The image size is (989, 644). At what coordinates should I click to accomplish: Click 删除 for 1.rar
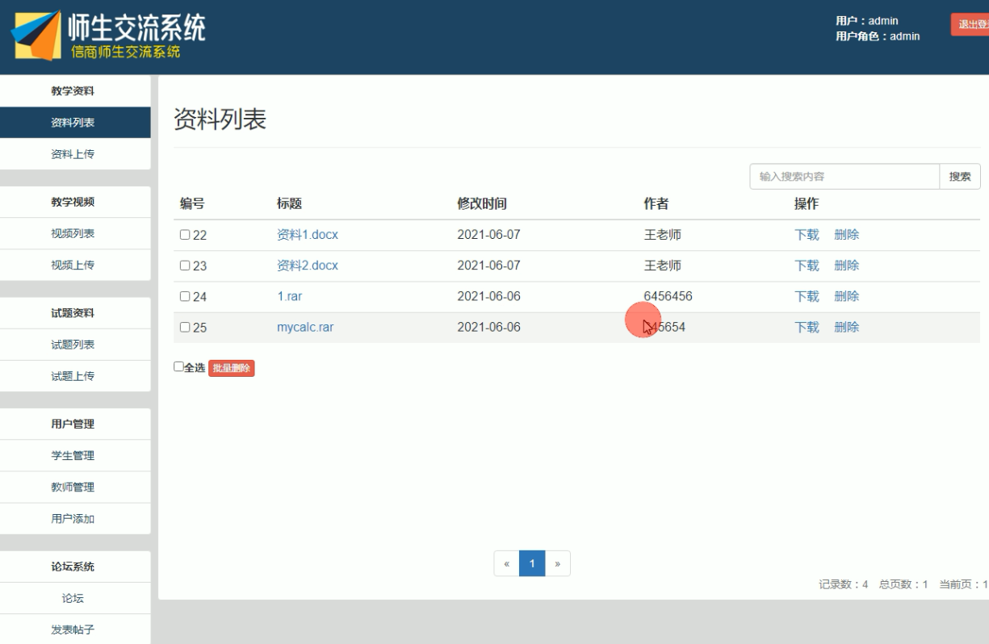point(847,296)
